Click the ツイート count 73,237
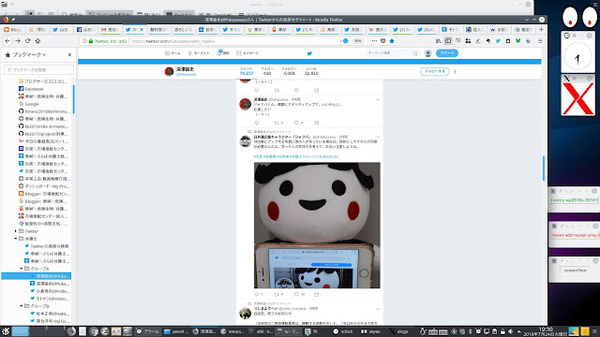The image size is (600, 337). tap(247, 71)
